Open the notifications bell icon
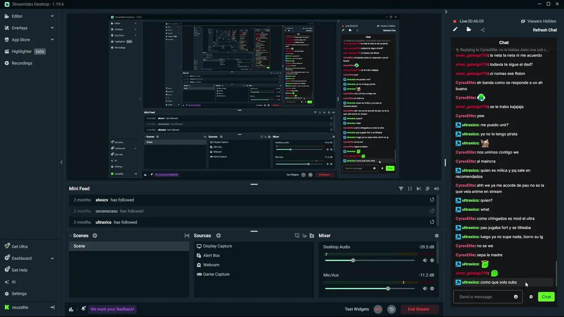564x317 pixels. tap(83, 309)
